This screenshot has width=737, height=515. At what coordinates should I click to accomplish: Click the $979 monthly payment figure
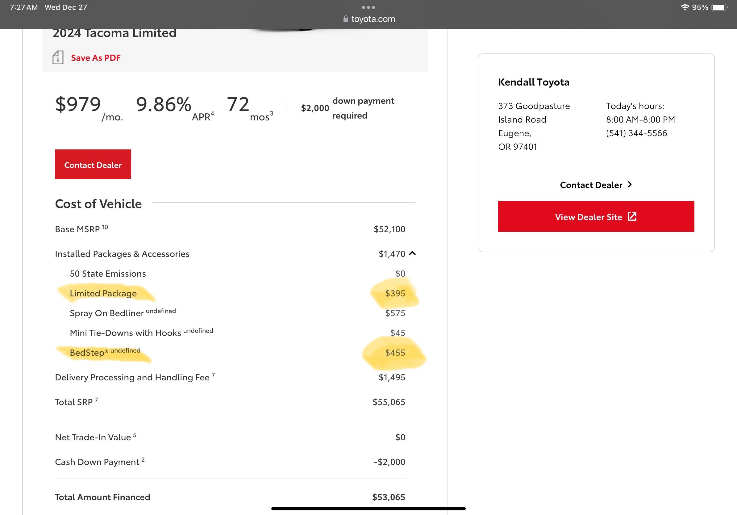78,104
